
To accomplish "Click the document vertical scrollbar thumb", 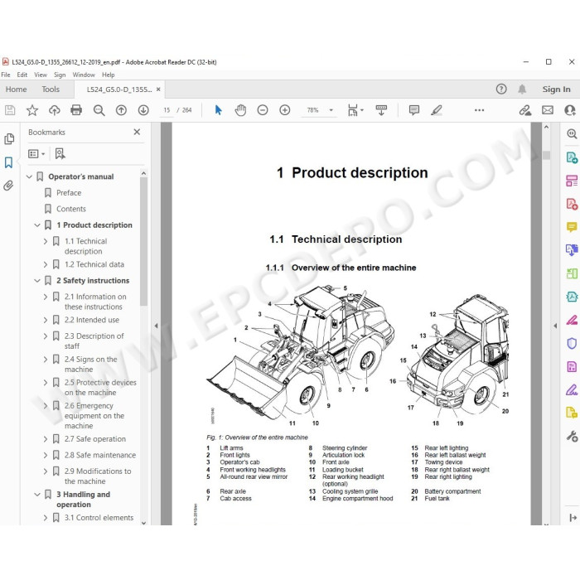I will pyautogui.click(x=546, y=156).
